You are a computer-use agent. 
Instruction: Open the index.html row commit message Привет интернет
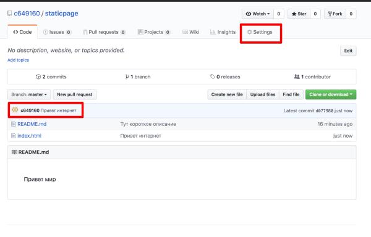point(141,136)
